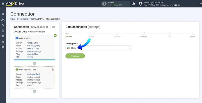Delete the Data Destination block
Viewport: 202px width, 103px height.
pos(52,70)
